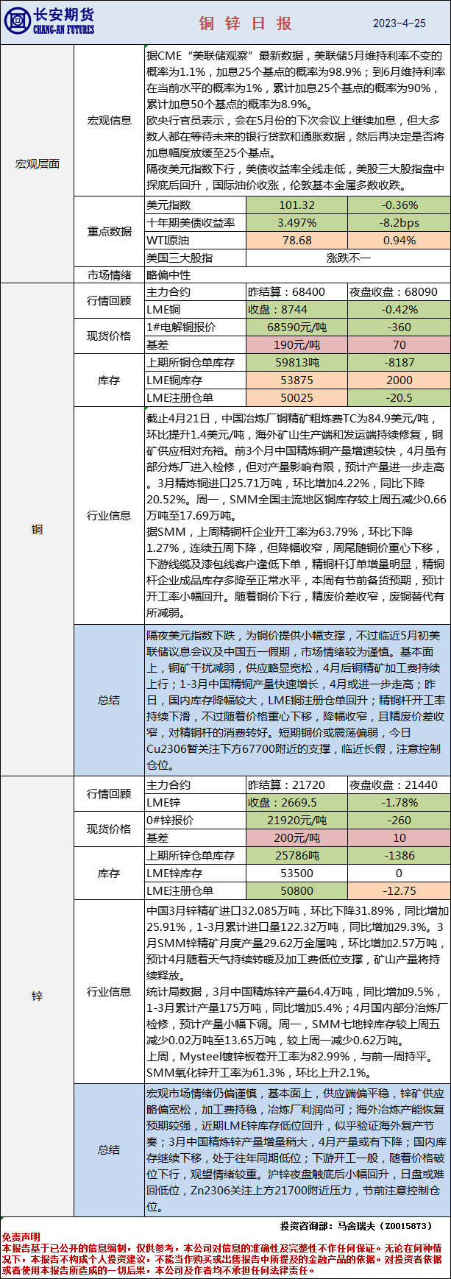Click the 50800 registered warrant value
Screen dimensions: 451x1279
pos(296,890)
